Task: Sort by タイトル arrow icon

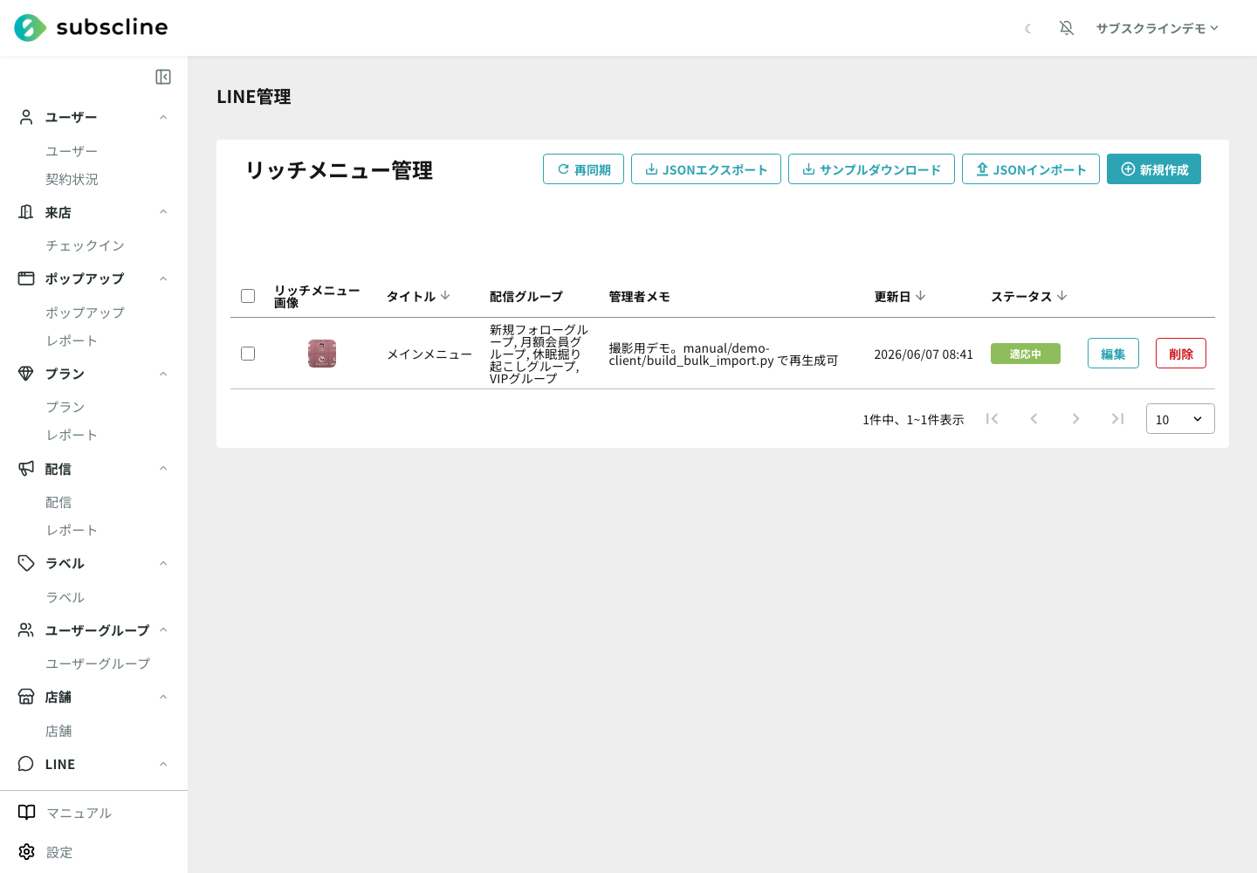Action: (x=445, y=296)
